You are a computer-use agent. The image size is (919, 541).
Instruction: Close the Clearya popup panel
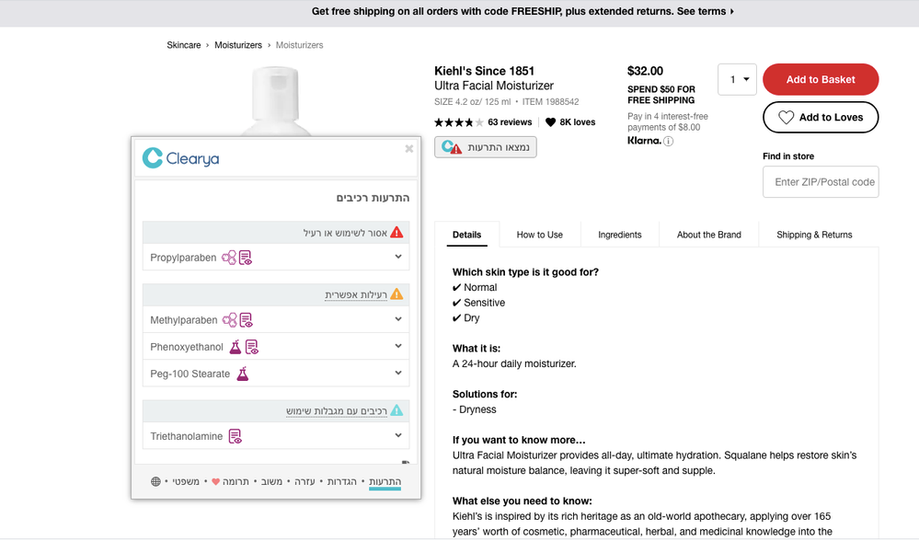(x=409, y=148)
